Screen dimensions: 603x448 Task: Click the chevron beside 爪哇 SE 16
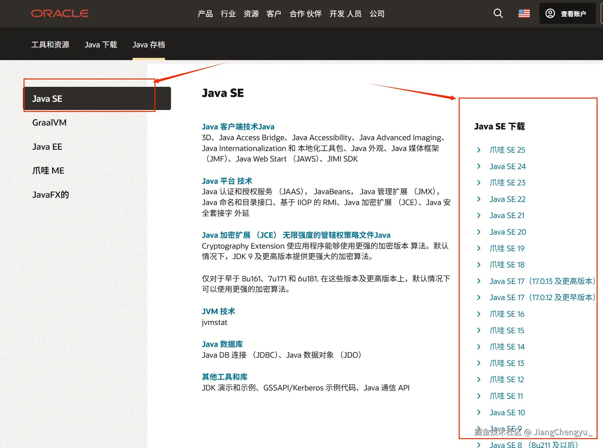click(x=479, y=314)
